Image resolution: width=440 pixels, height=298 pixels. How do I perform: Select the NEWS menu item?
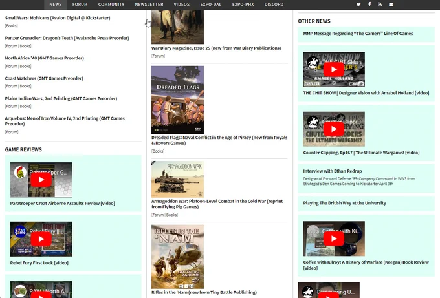tap(56, 5)
